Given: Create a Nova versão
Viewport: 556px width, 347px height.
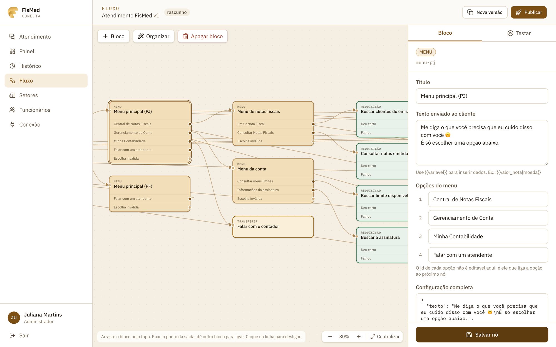Looking at the screenshot, I should 485,12.
